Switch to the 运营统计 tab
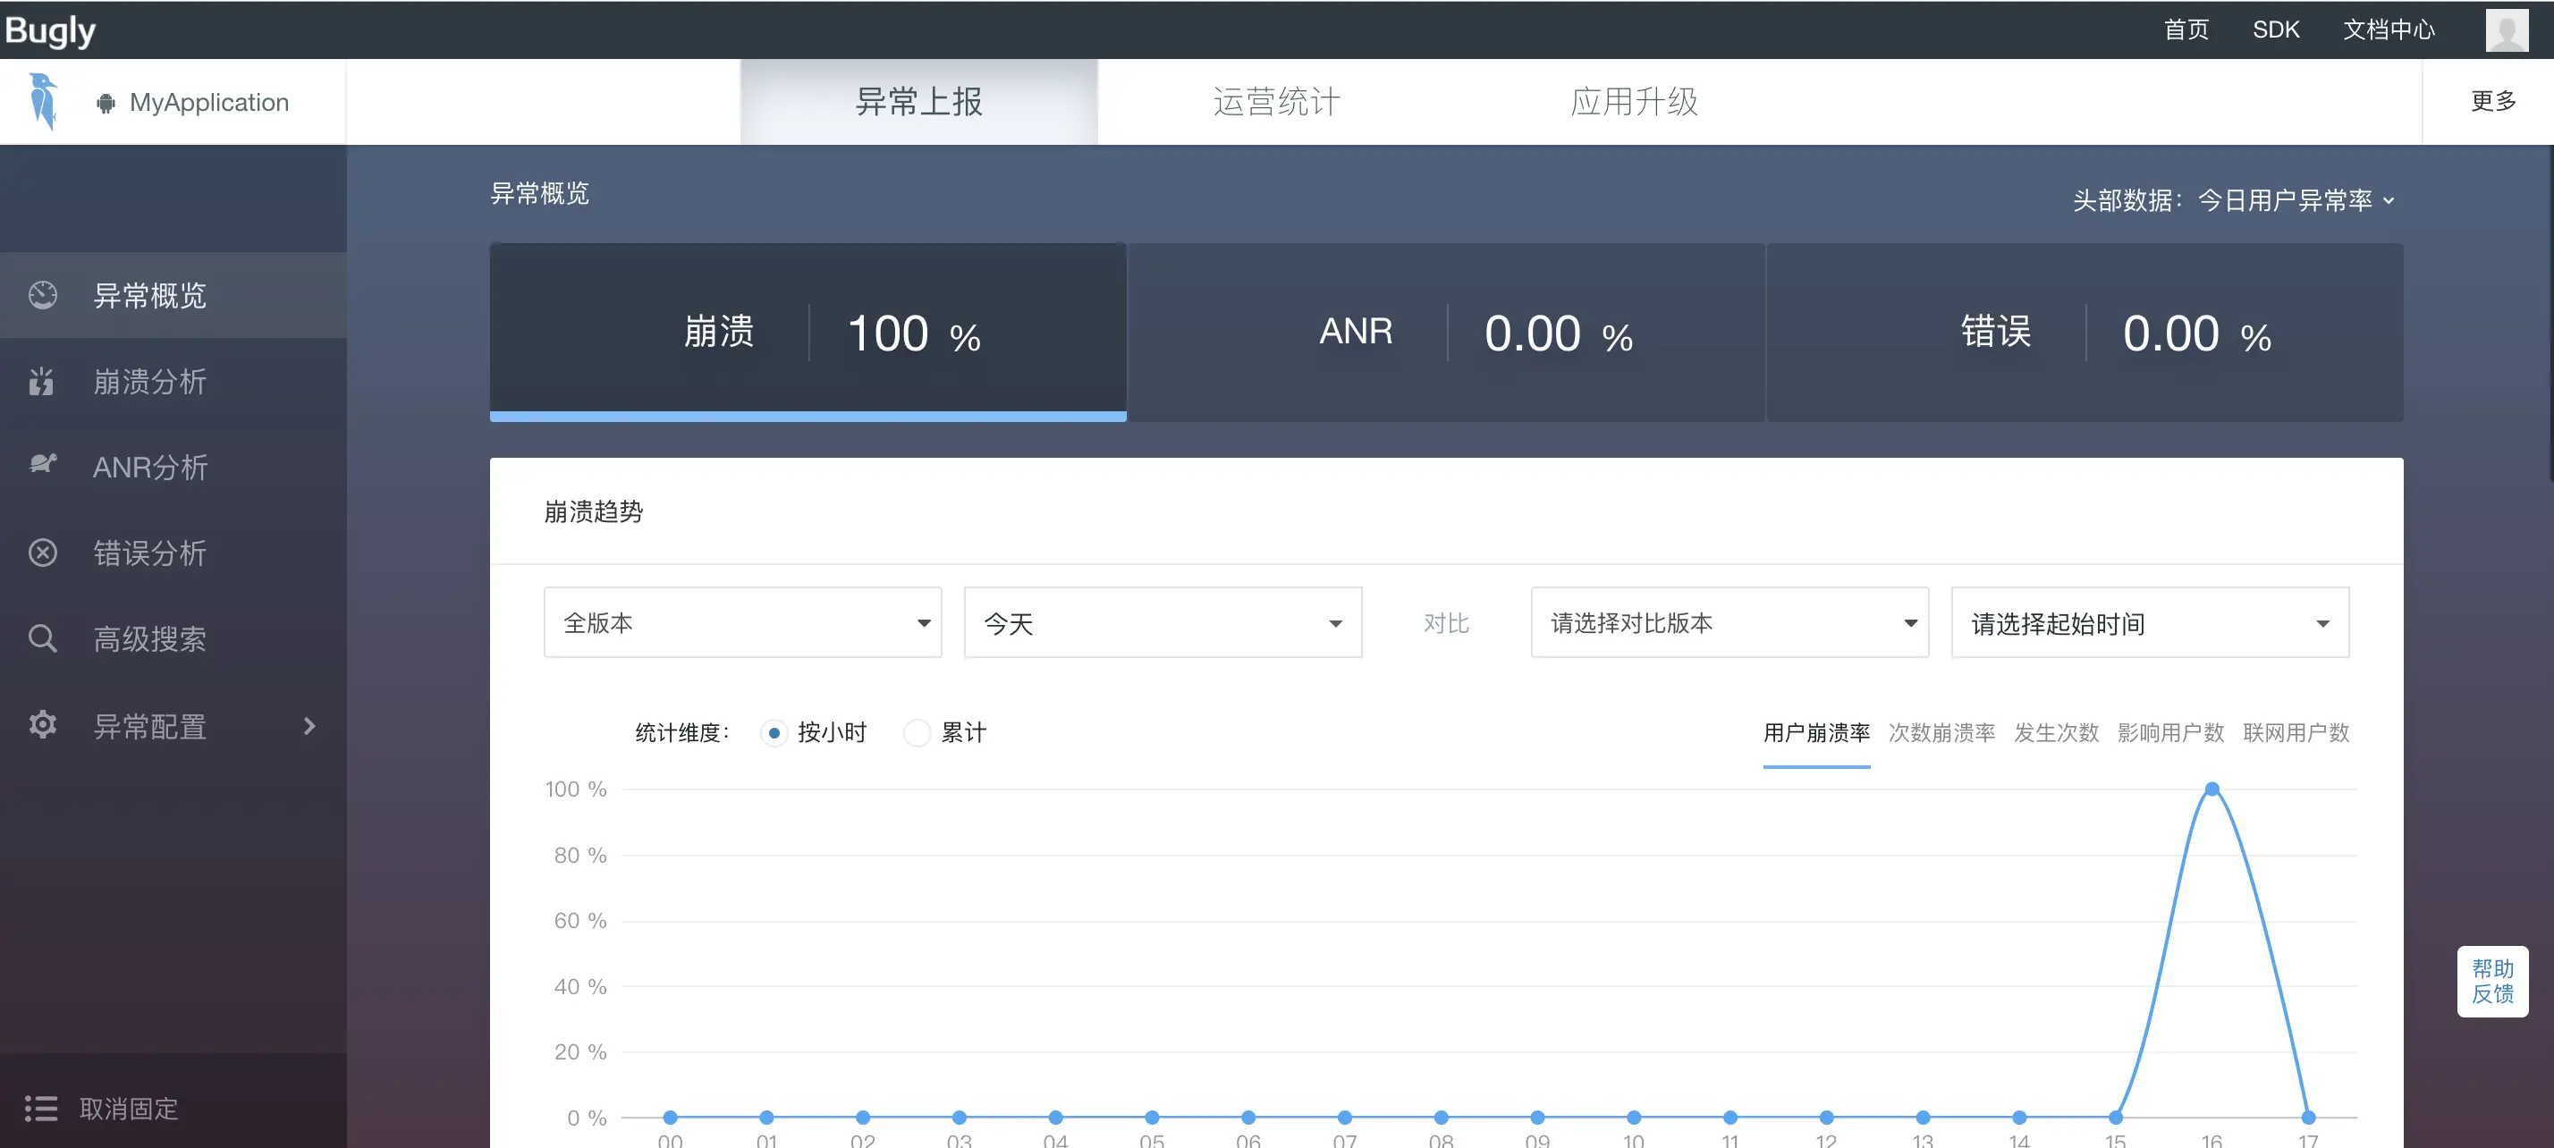This screenshot has width=2554, height=1148. [x=1276, y=101]
